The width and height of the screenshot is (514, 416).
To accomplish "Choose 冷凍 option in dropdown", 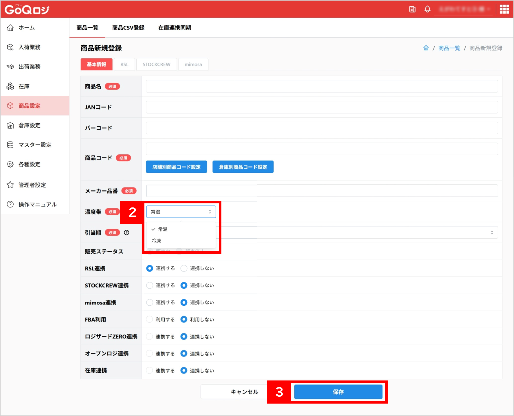I will coord(181,241).
